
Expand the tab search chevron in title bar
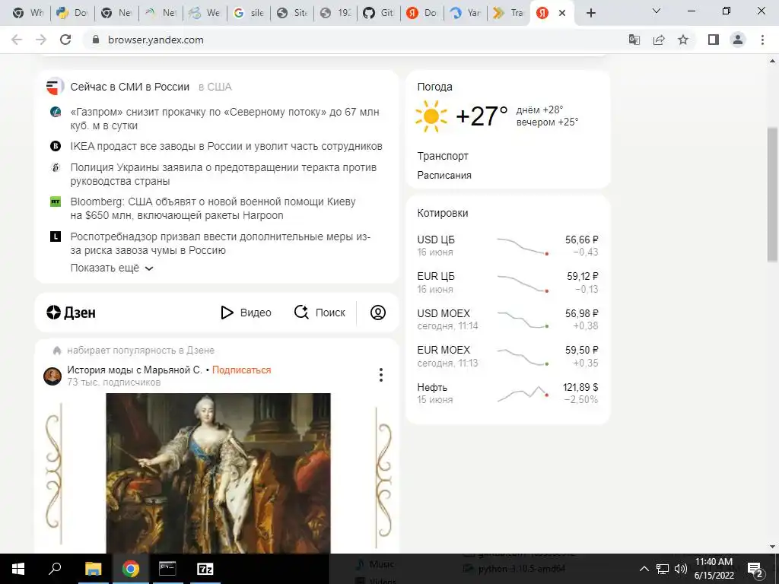[657, 11]
